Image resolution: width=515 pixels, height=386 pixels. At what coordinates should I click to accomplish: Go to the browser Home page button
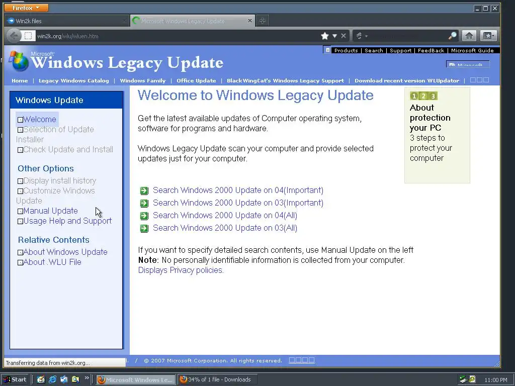click(x=469, y=36)
